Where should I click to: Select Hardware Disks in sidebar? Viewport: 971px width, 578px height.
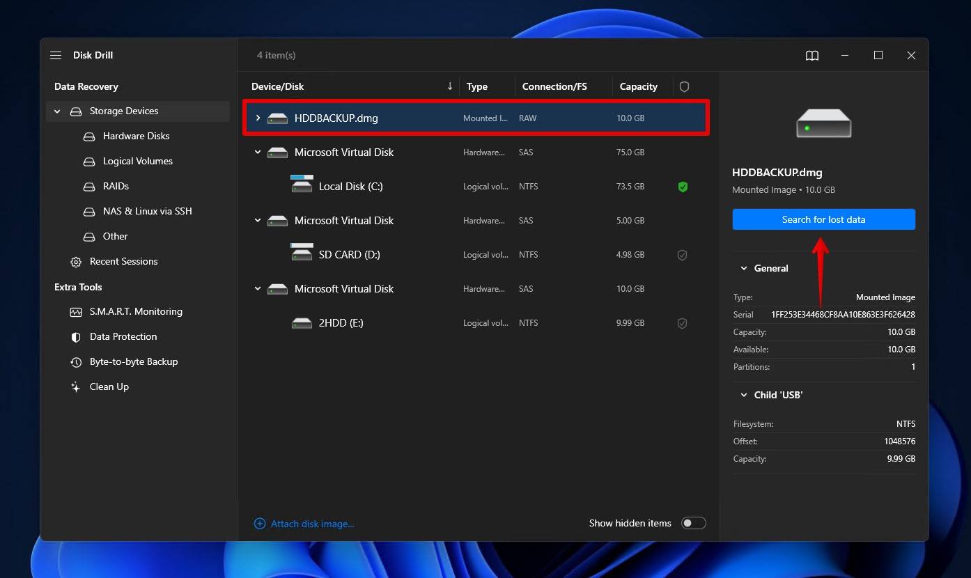click(137, 136)
